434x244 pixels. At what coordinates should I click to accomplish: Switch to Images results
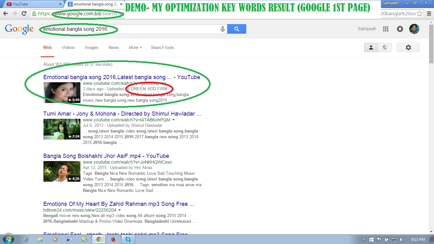pyautogui.click(x=92, y=47)
